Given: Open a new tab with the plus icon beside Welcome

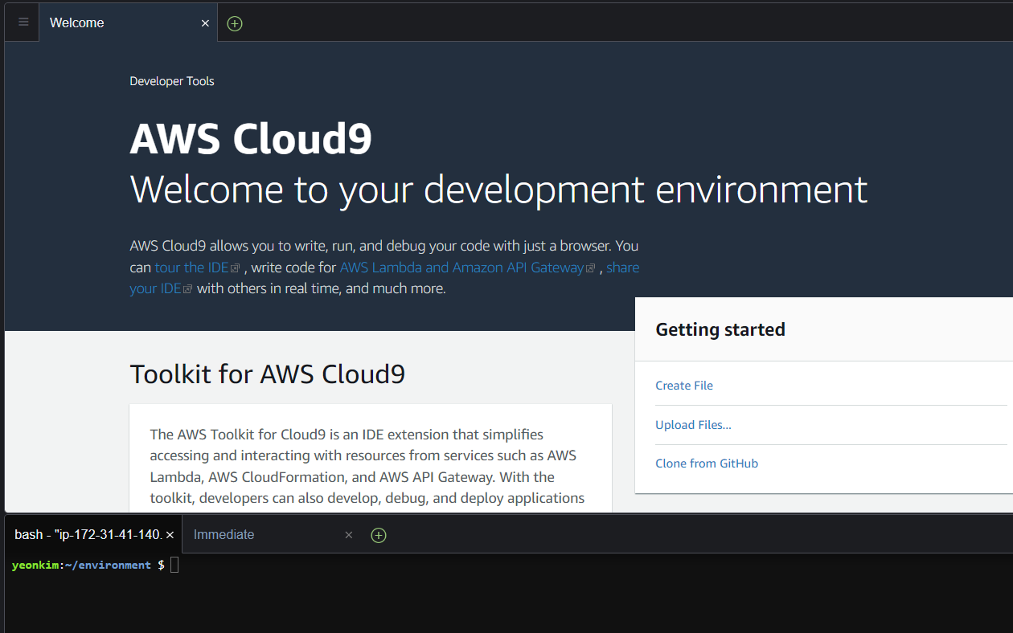Looking at the screenshot, I should (235, 23).
